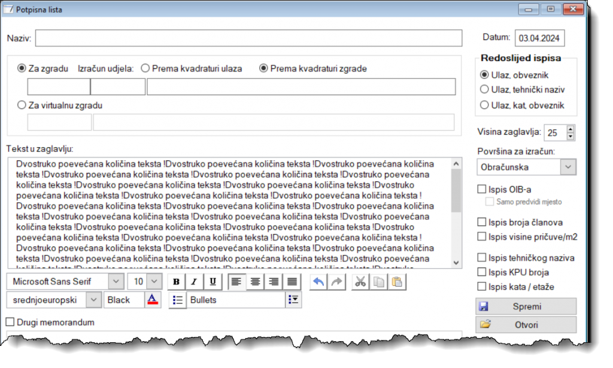Click the header text scroll-down arrow

pos(456,263)
